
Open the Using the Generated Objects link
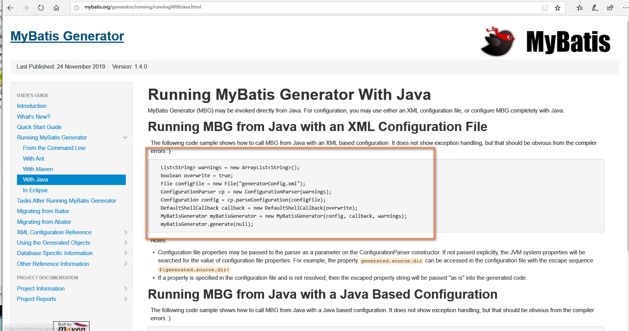point(53,243)
